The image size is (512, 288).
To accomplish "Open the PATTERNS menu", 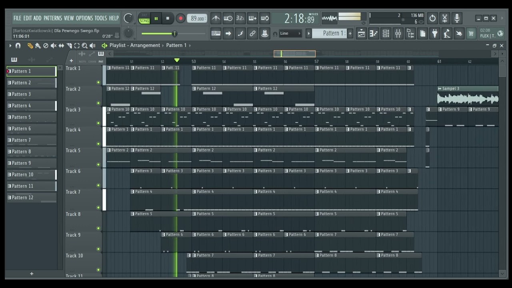I will click(x=53, y=18).
